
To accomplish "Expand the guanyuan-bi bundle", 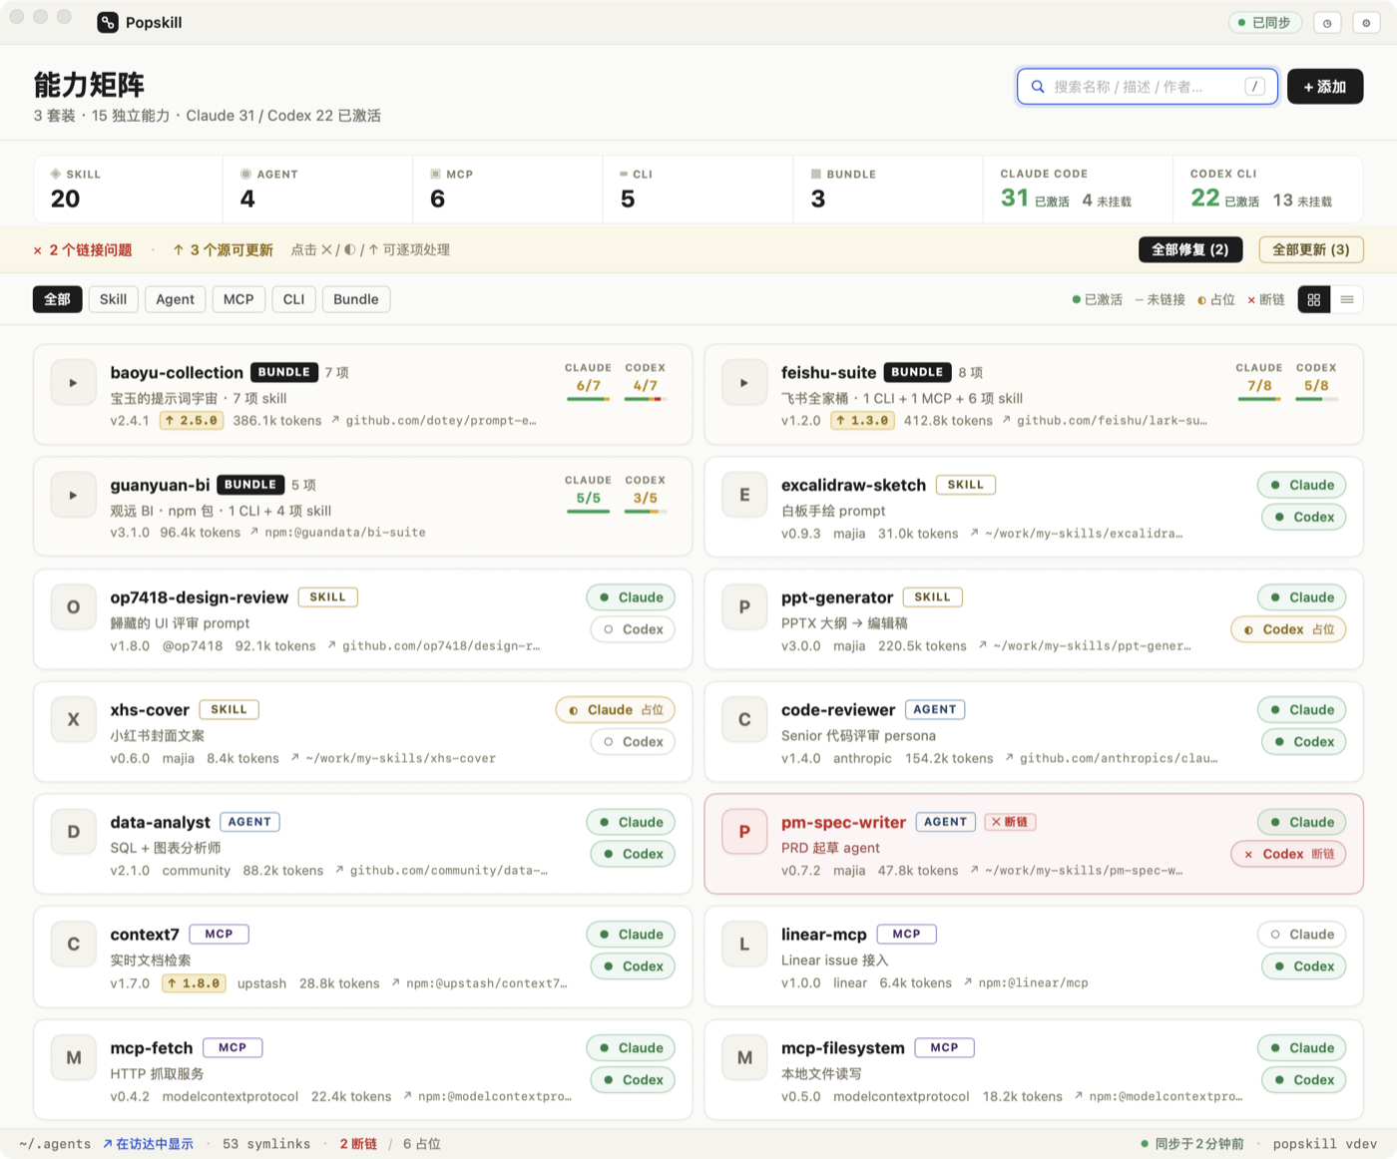I will point(73,495).
